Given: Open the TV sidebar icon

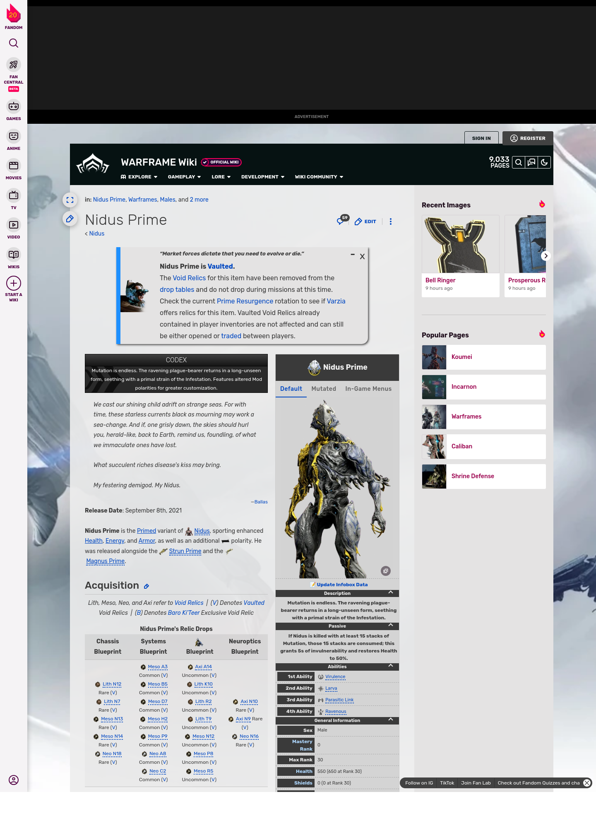Looking at the screenshot, I should click(14, 195).
